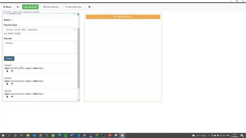This screenshot has width=246, height=138.
Task: Open the Windows Start menu
Action: click(3, 135)
